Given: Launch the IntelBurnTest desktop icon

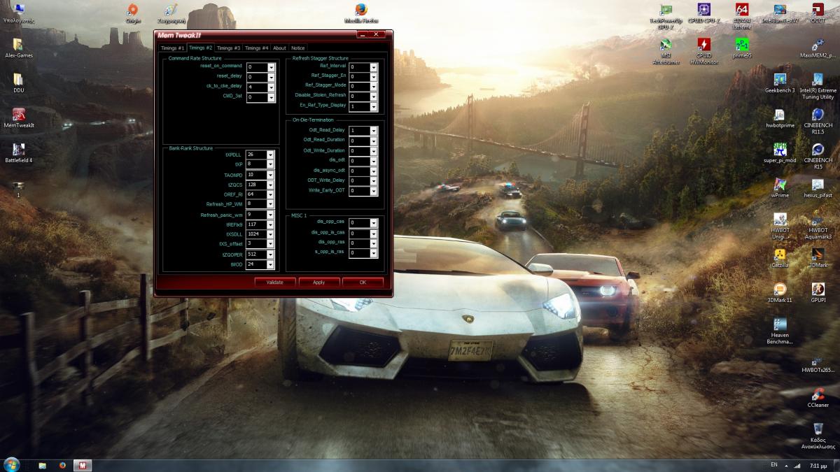Looking at the screenshot, I should tap(780, 14).
